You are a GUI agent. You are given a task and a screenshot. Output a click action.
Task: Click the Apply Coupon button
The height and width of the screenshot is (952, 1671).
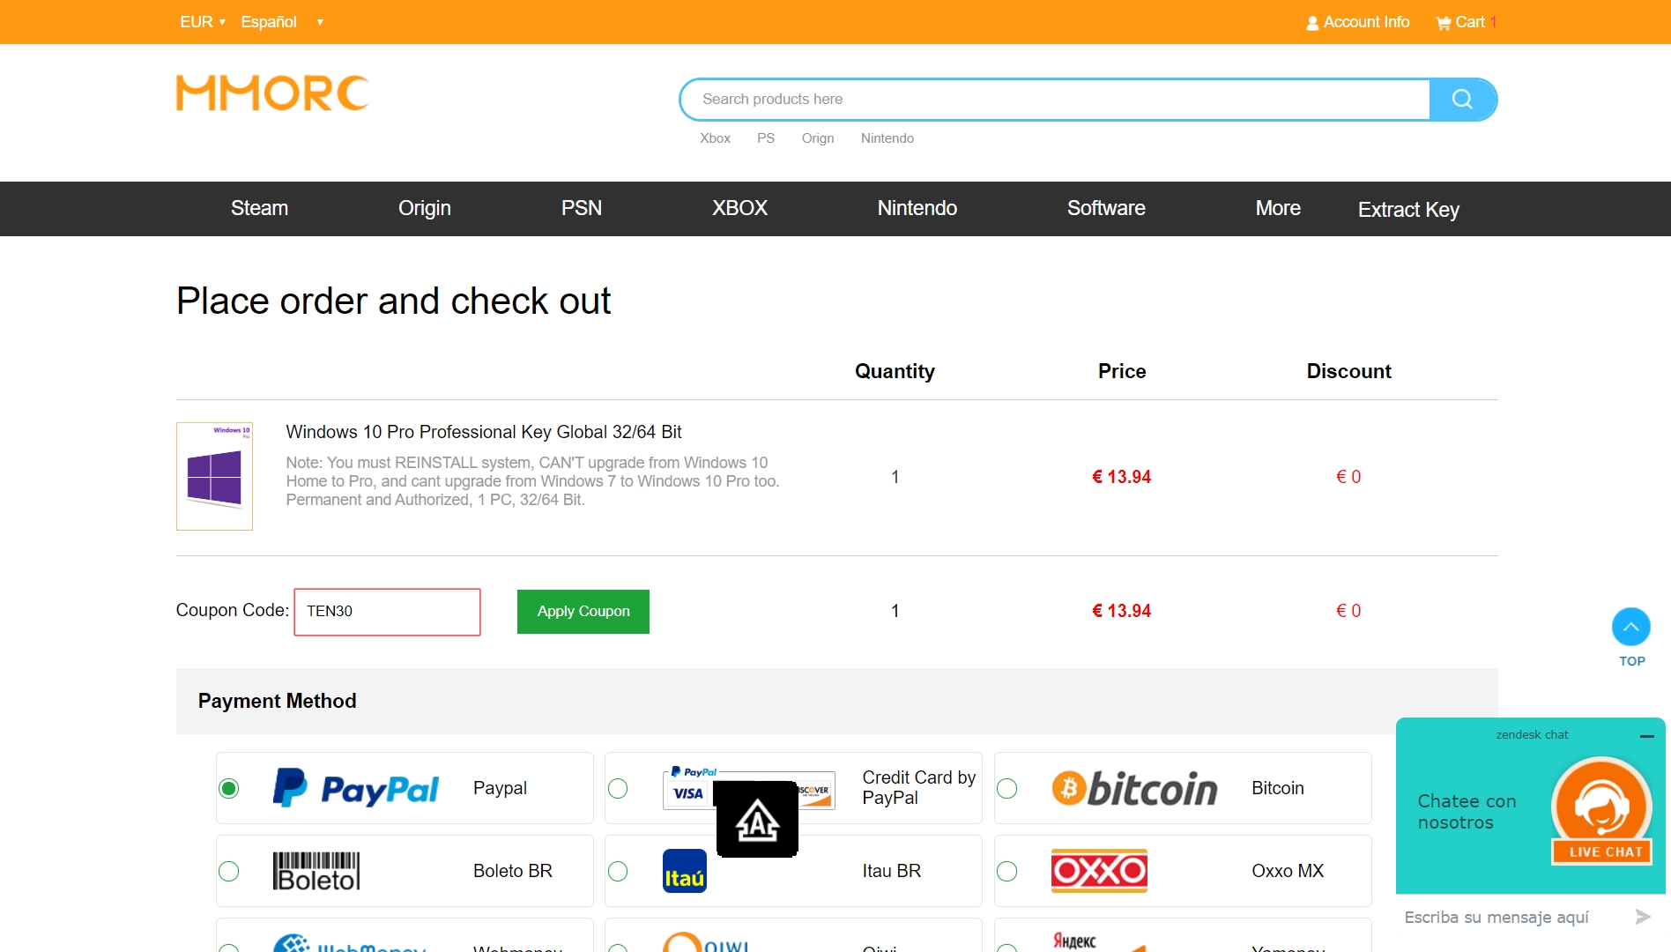[583, 612]
